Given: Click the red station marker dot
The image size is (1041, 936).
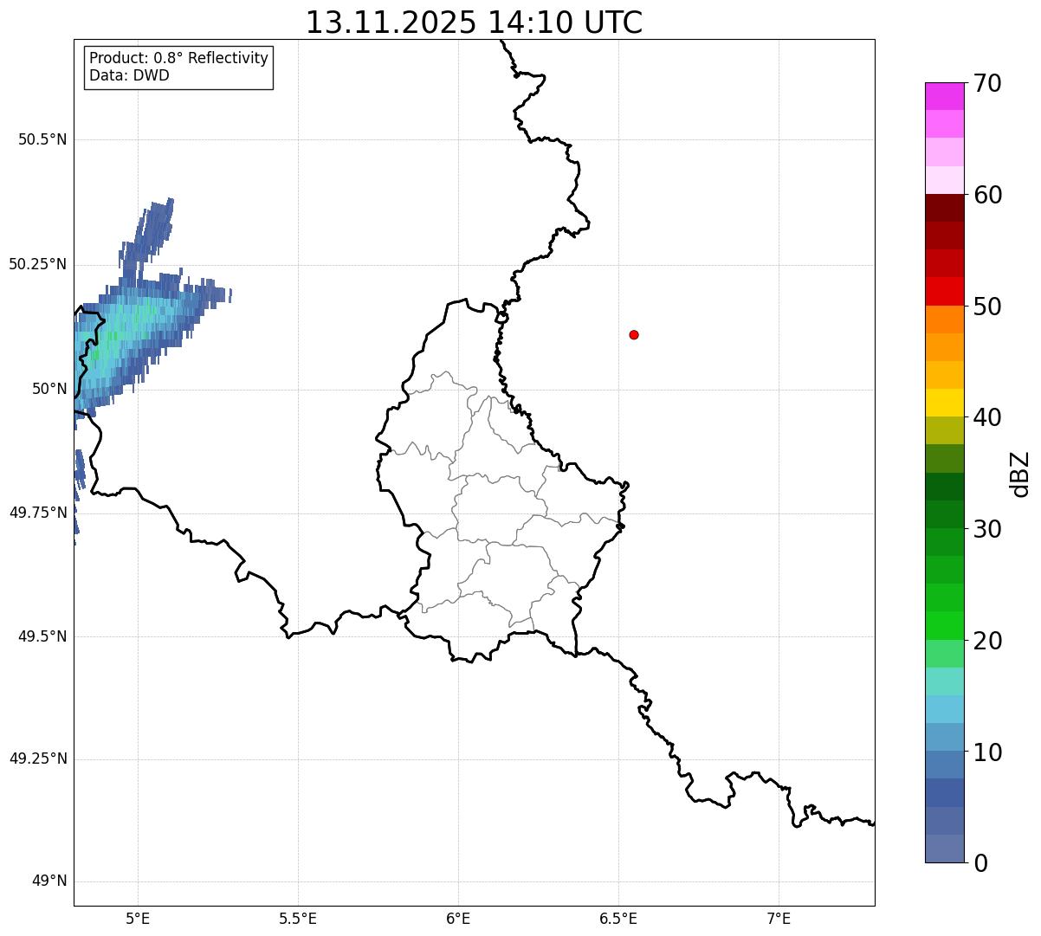Looking at the screenshot, I should point(634,334).
